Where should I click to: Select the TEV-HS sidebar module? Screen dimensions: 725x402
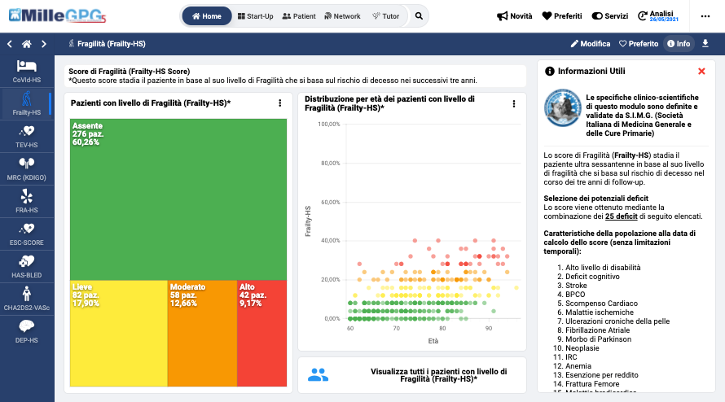27,135
